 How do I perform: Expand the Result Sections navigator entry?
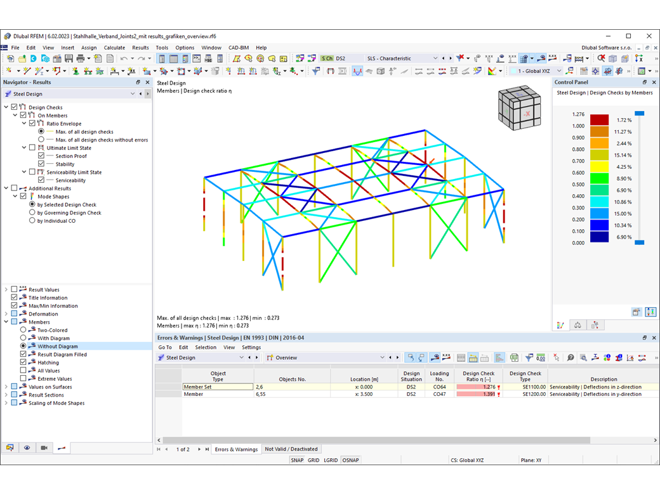[6, 394]
